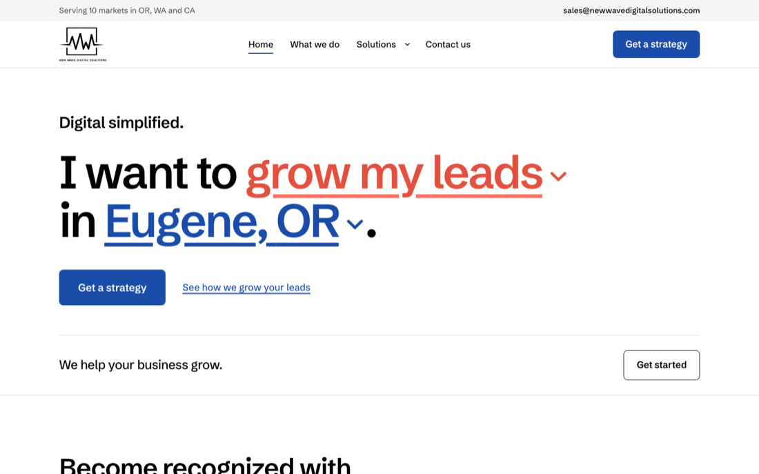Open the What we do page
This screenshot has width=759, height=474.
tap(315, 45)
